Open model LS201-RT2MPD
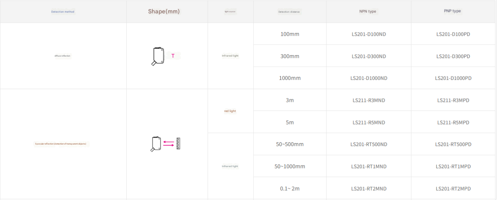This screenshot has width=497, height=200. tap(453, 189)
